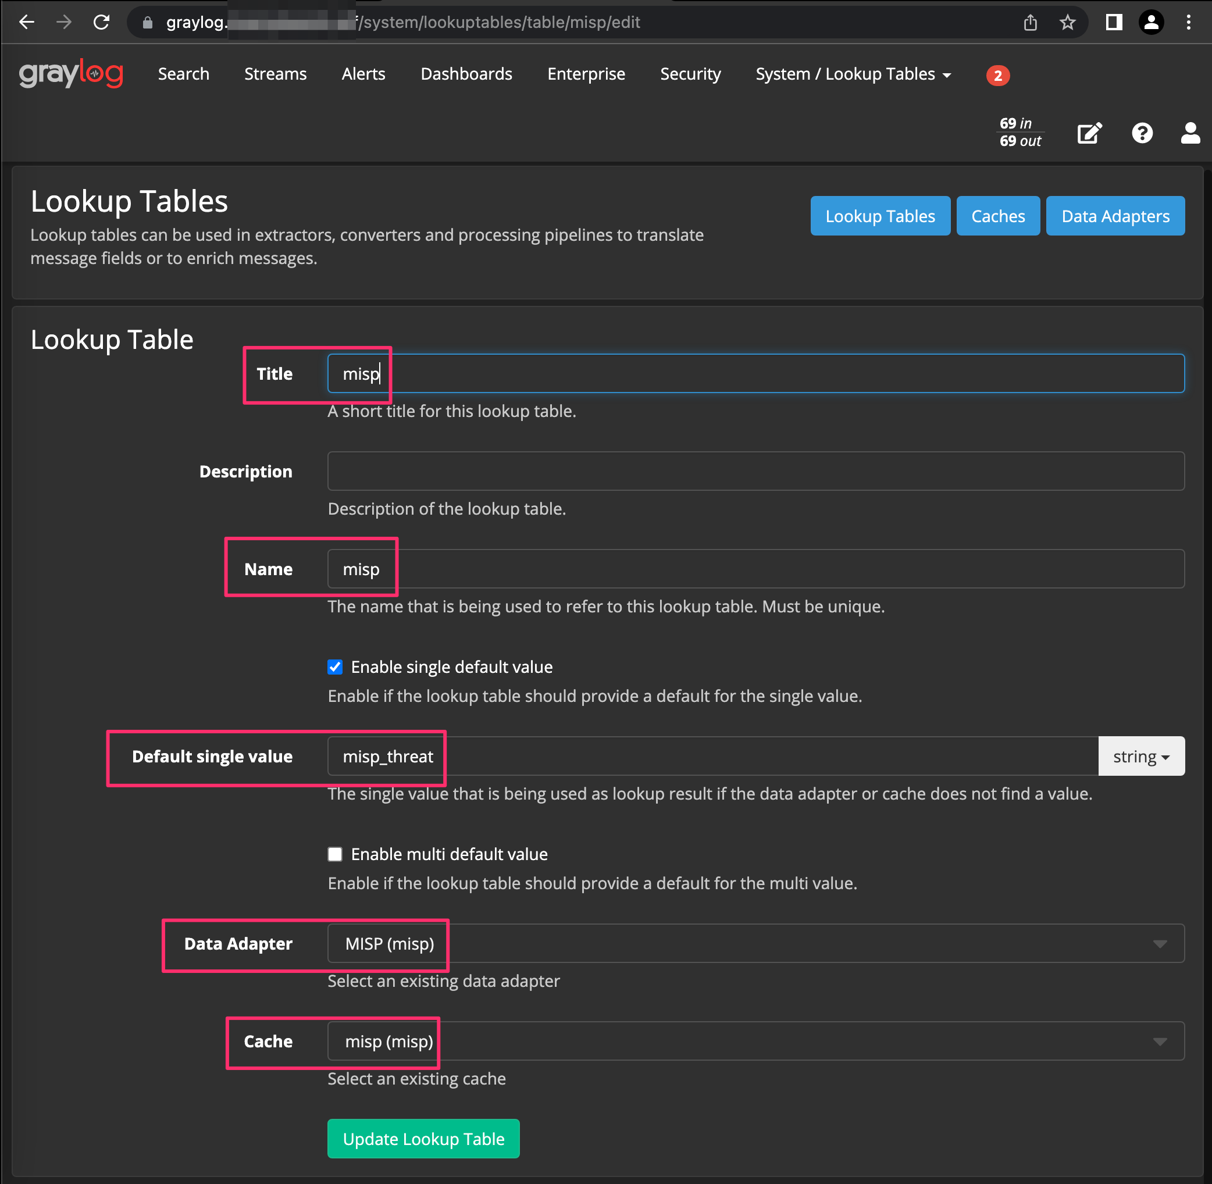Open the Data Adapters button
Image resolution: width=1212 pixels, height=1184 pixels.
coord(1114,216)
